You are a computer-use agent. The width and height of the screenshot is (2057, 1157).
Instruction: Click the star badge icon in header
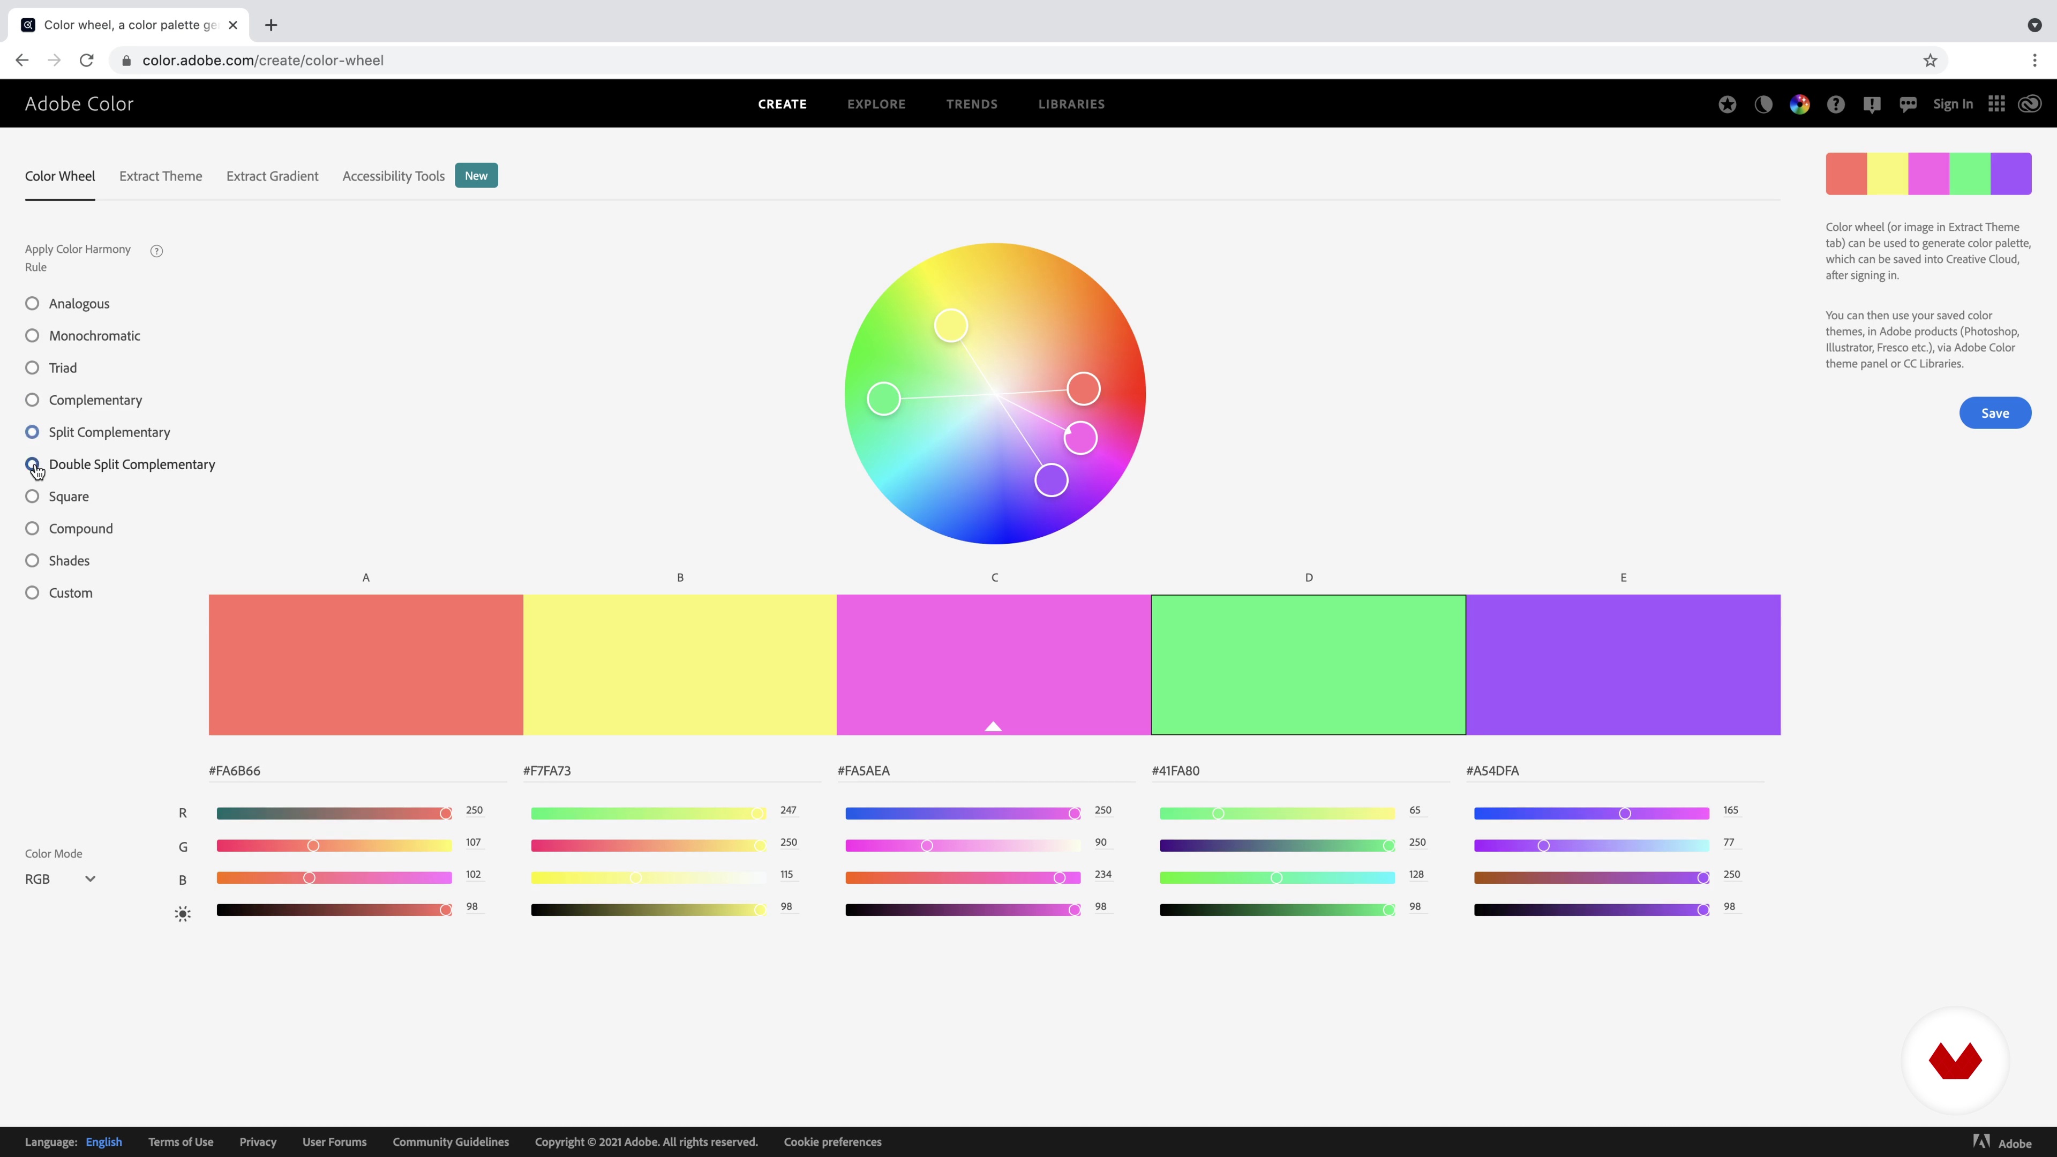(1727, 104)
